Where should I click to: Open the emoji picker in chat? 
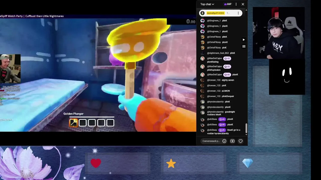tap(224, 141)
